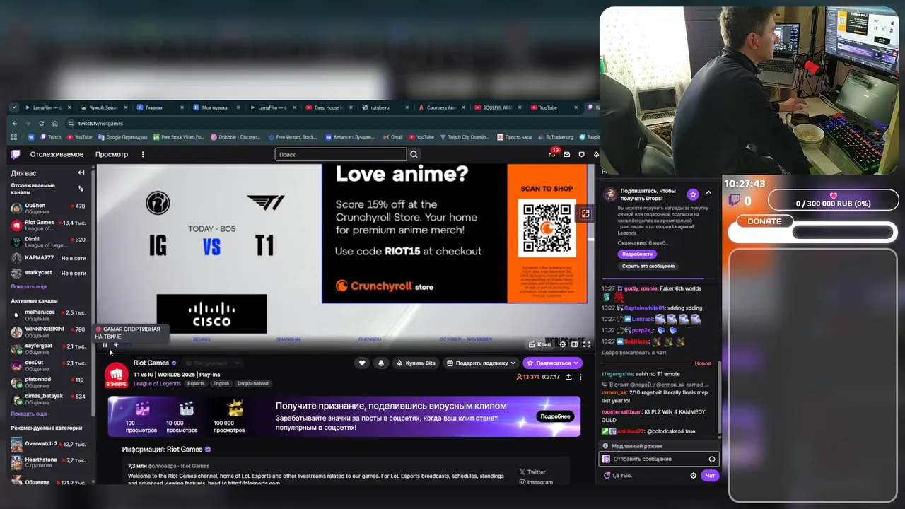Sort followed channels list
This screenshot has width=905, height=509.
(81, 189)
